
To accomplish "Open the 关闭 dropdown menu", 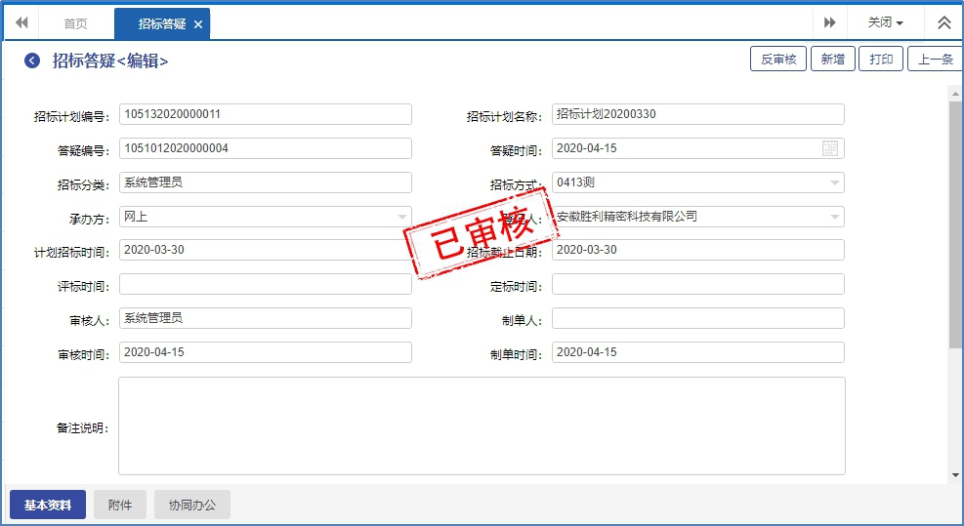I will pos(885,22).
